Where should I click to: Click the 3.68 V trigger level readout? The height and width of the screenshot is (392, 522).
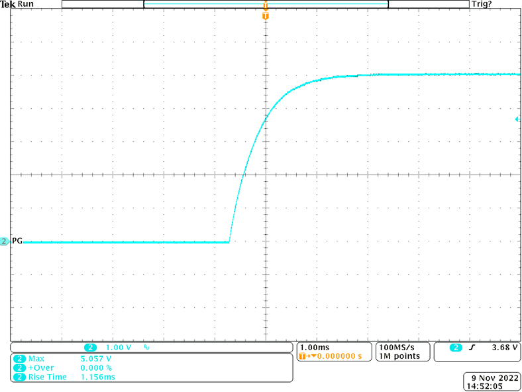pyautogui.click(x=505, y=348)
